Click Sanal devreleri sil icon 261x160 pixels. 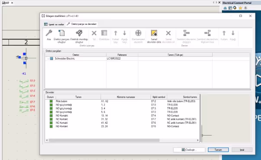tap(168, 33)
